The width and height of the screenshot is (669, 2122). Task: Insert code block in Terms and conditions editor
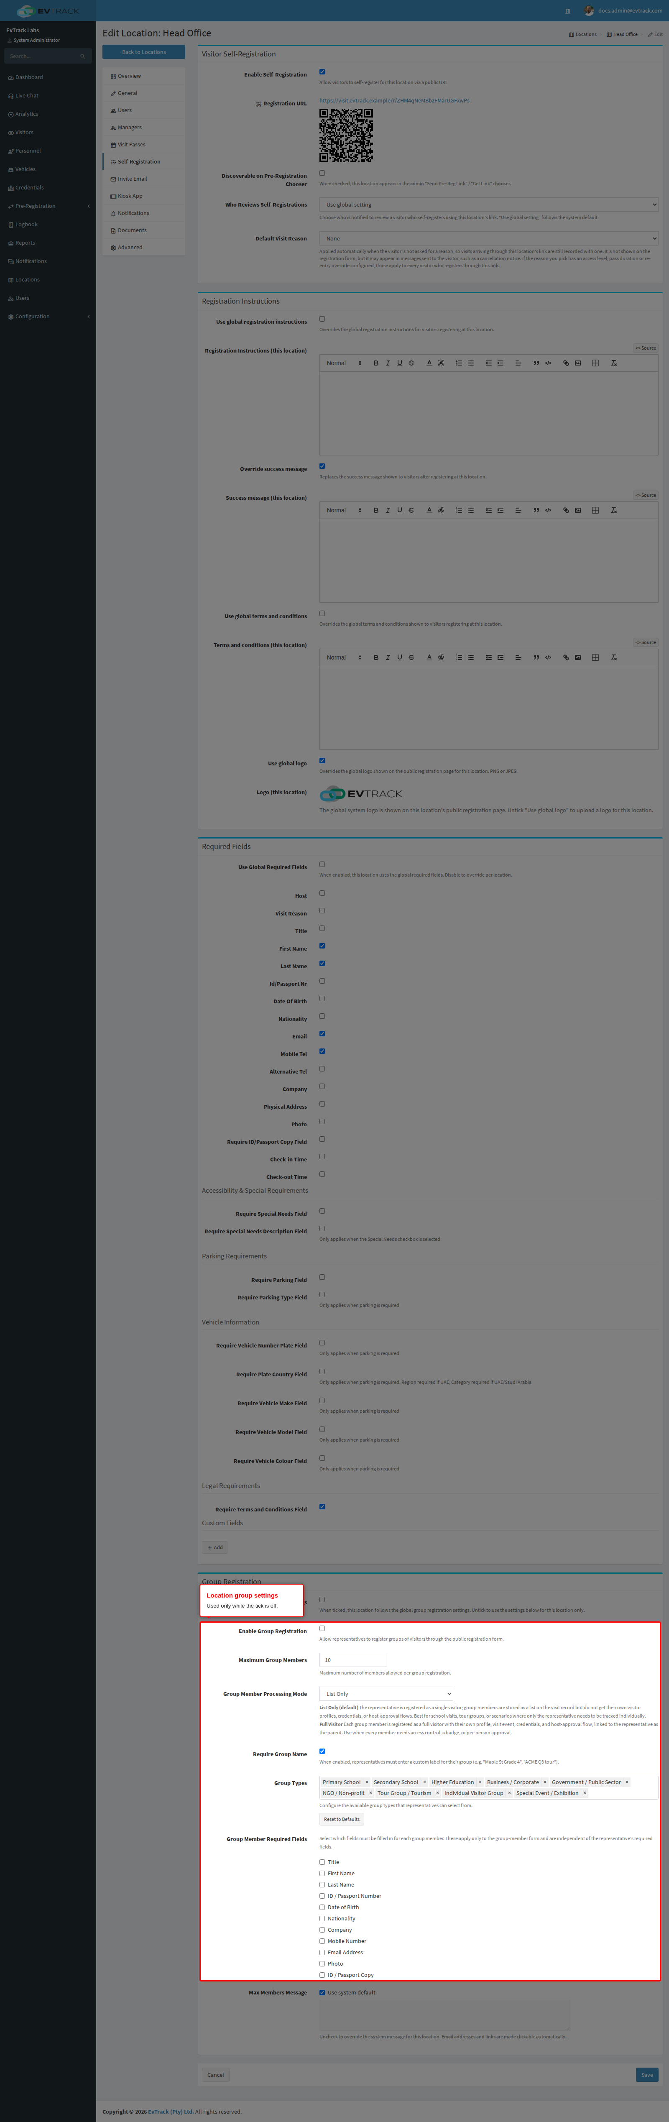point(548,658)
